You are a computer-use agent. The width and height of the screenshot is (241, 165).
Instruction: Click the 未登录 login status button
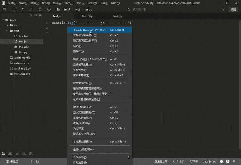pyautogui.click(x=12, y=161)
